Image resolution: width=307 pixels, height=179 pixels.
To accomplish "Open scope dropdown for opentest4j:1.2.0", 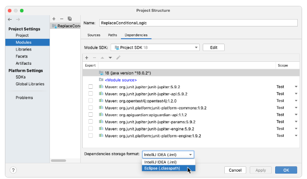I will (x=296, y=101).
